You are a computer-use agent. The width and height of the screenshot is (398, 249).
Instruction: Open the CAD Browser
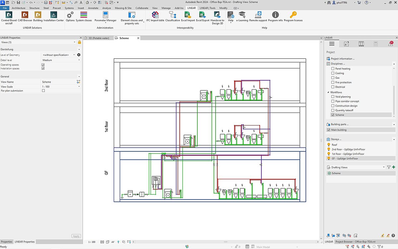25,15
